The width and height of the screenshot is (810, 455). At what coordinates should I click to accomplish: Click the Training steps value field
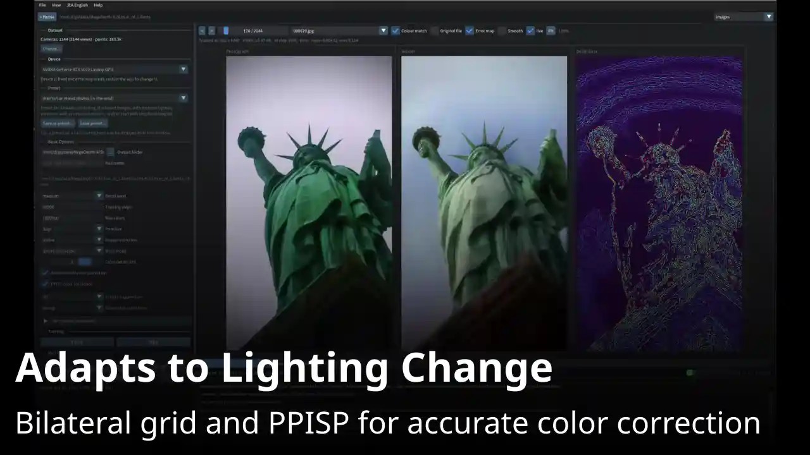pos(72,207)
